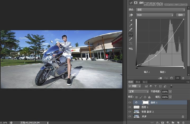Filter layers by shape layer icon

pyautogui.click(x=160, y=86)
